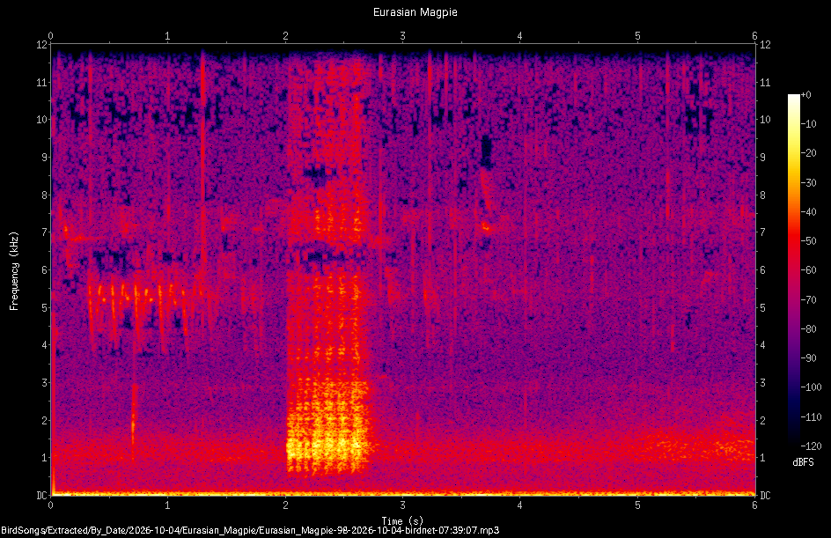Click "1" on the bottom time axis

[167, 505]
